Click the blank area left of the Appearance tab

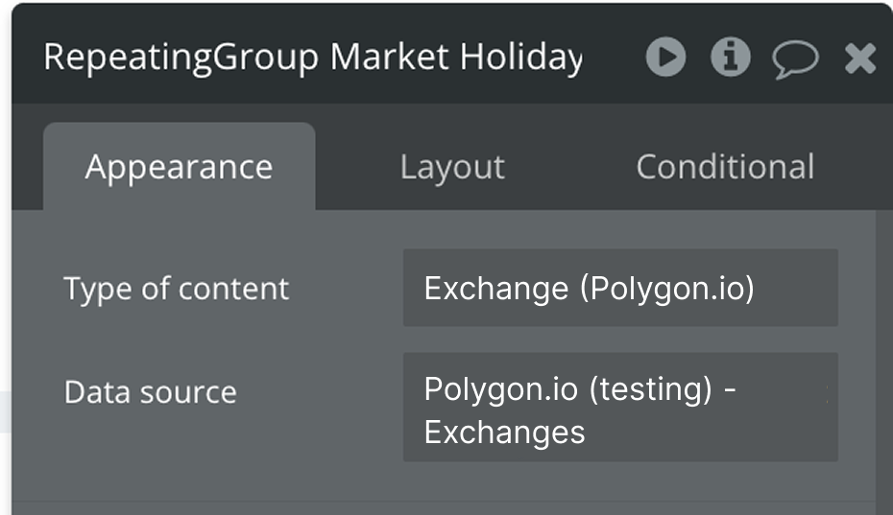(x=27, y=167)
